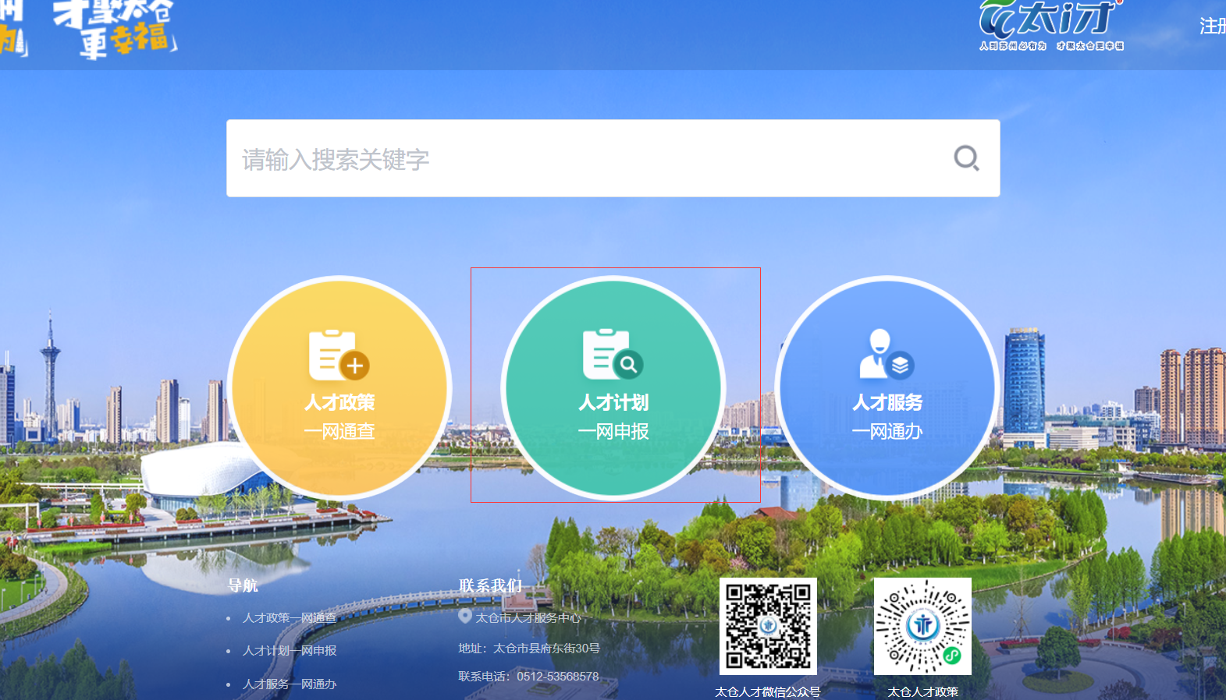Screen dimensions: 1226x700
Task: Click the 注册 link in the header
Action: pyautogui.click(x=1213, y=27)
